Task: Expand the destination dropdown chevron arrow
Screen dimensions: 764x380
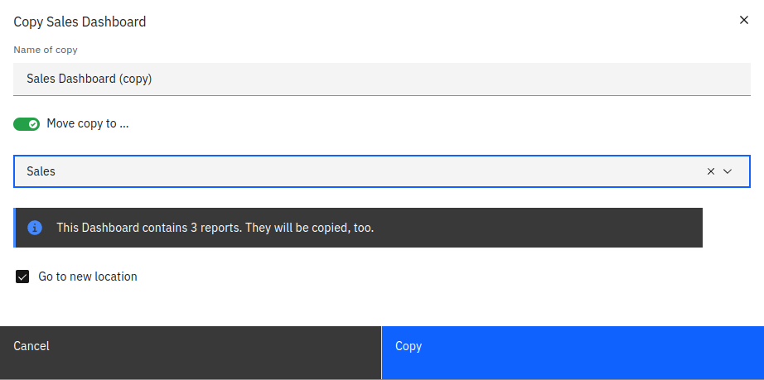Action: (x=728, y=171)
